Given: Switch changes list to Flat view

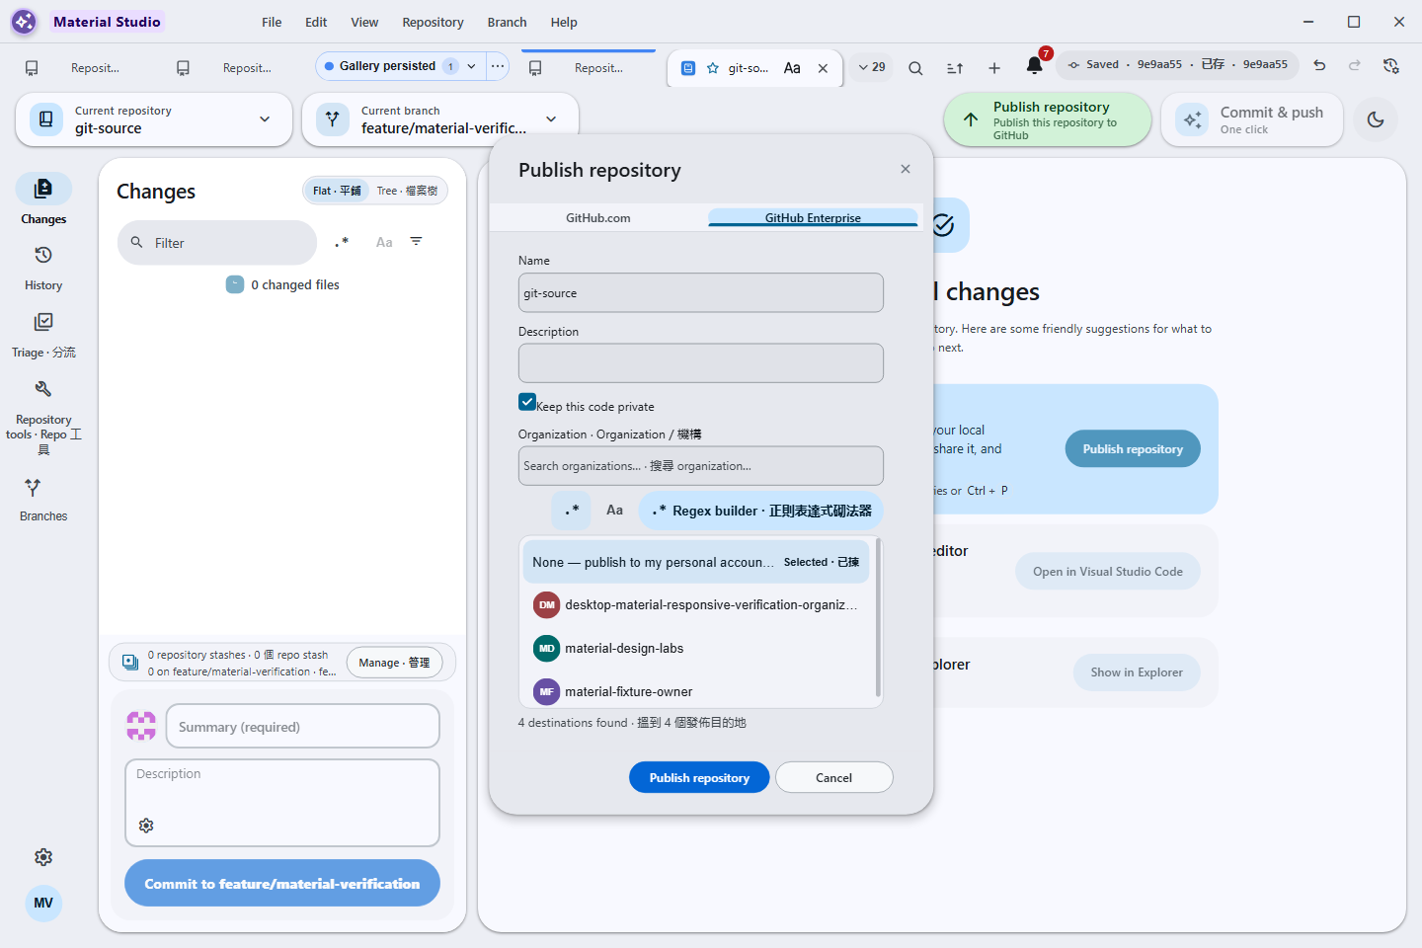Looking at the screenshot, I should 337,191.
